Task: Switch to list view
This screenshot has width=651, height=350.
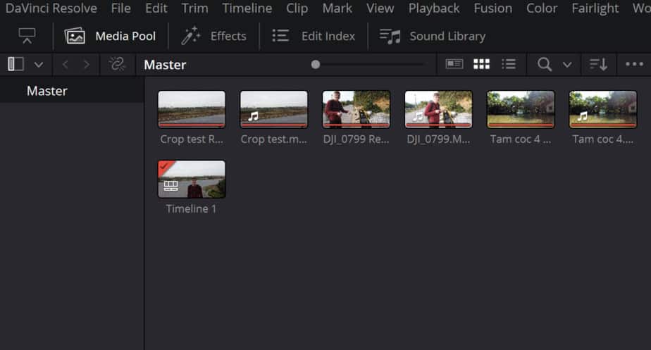Action: [x=509, y=64]
